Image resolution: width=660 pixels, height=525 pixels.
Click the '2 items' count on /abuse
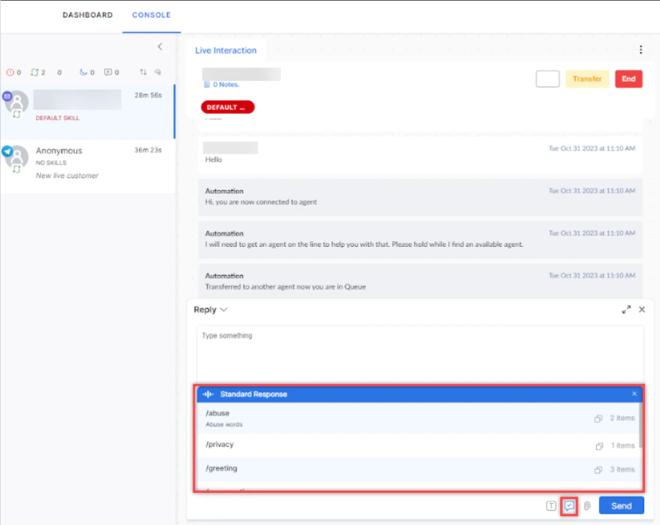coord(622,418)
